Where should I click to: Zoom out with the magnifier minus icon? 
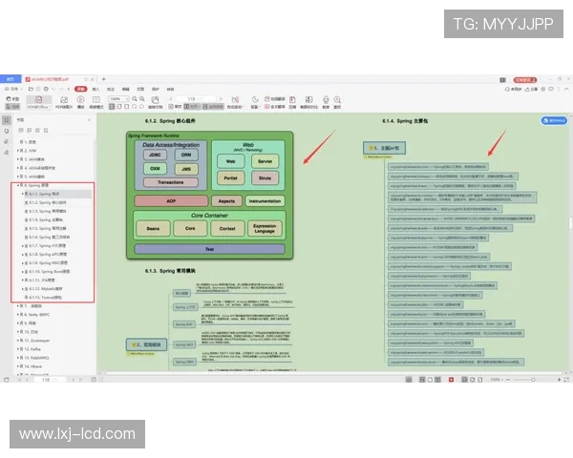135,99
